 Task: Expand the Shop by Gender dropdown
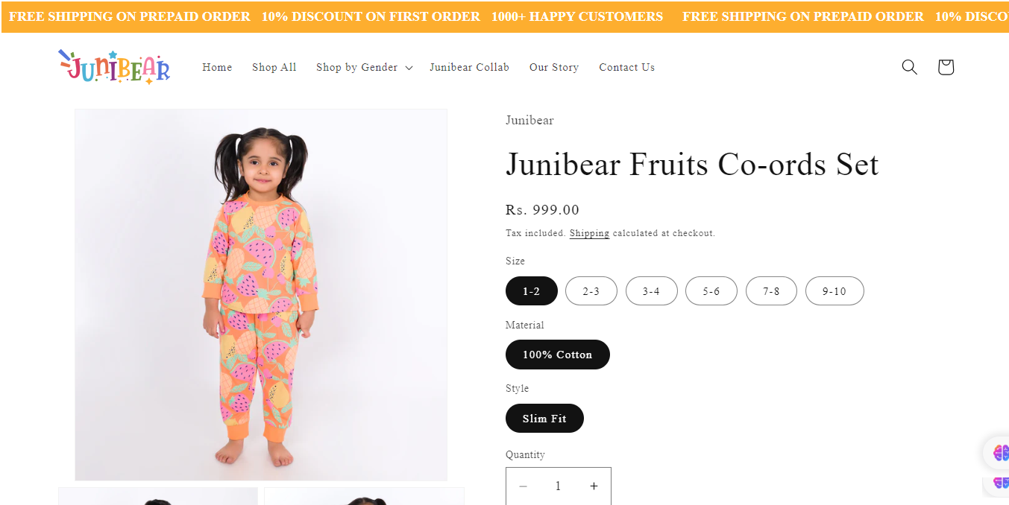tap(364, 67)
